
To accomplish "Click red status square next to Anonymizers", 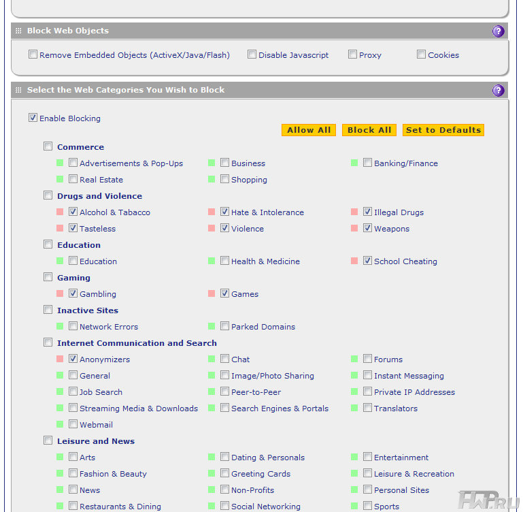I will (x=61, y=359).
